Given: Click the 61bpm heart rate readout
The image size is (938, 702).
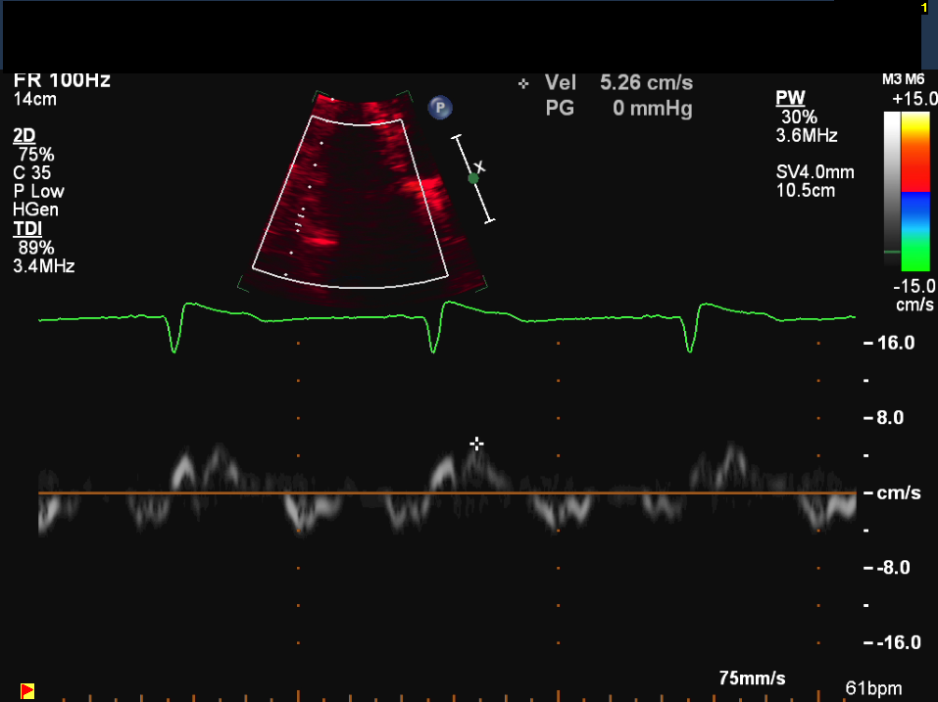Looking at the screenshot, I should point(873,689).
